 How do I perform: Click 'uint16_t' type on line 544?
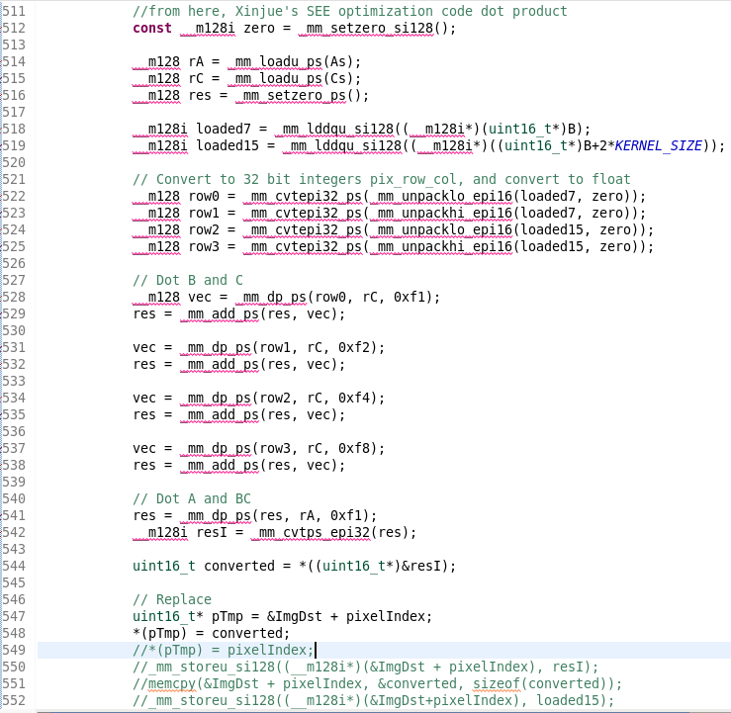[x=164, y=566]
